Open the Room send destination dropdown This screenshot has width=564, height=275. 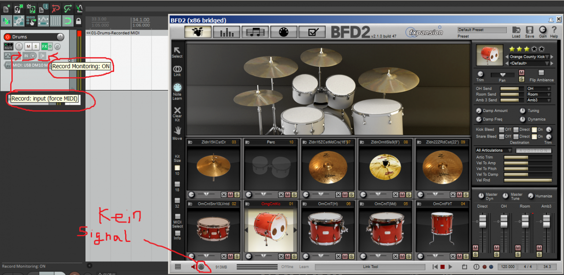pos(539,94)
